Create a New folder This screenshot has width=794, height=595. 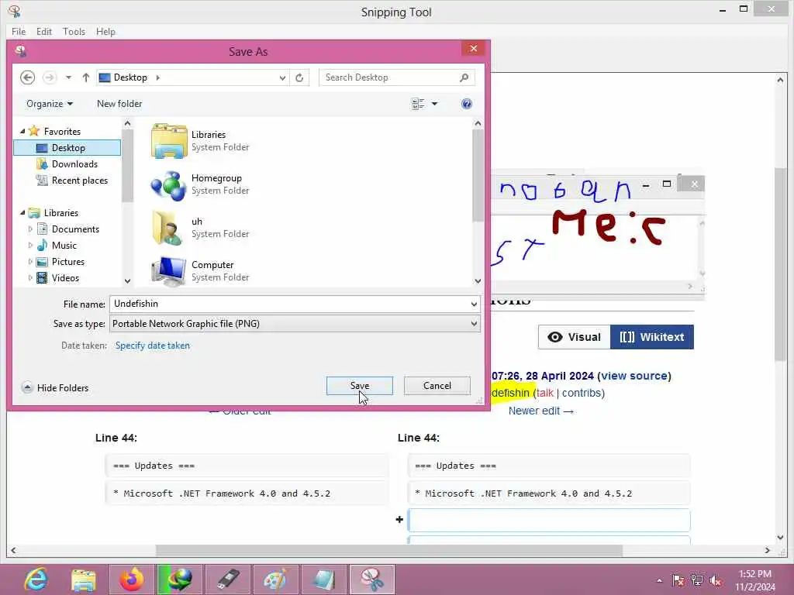pos(119,104)
